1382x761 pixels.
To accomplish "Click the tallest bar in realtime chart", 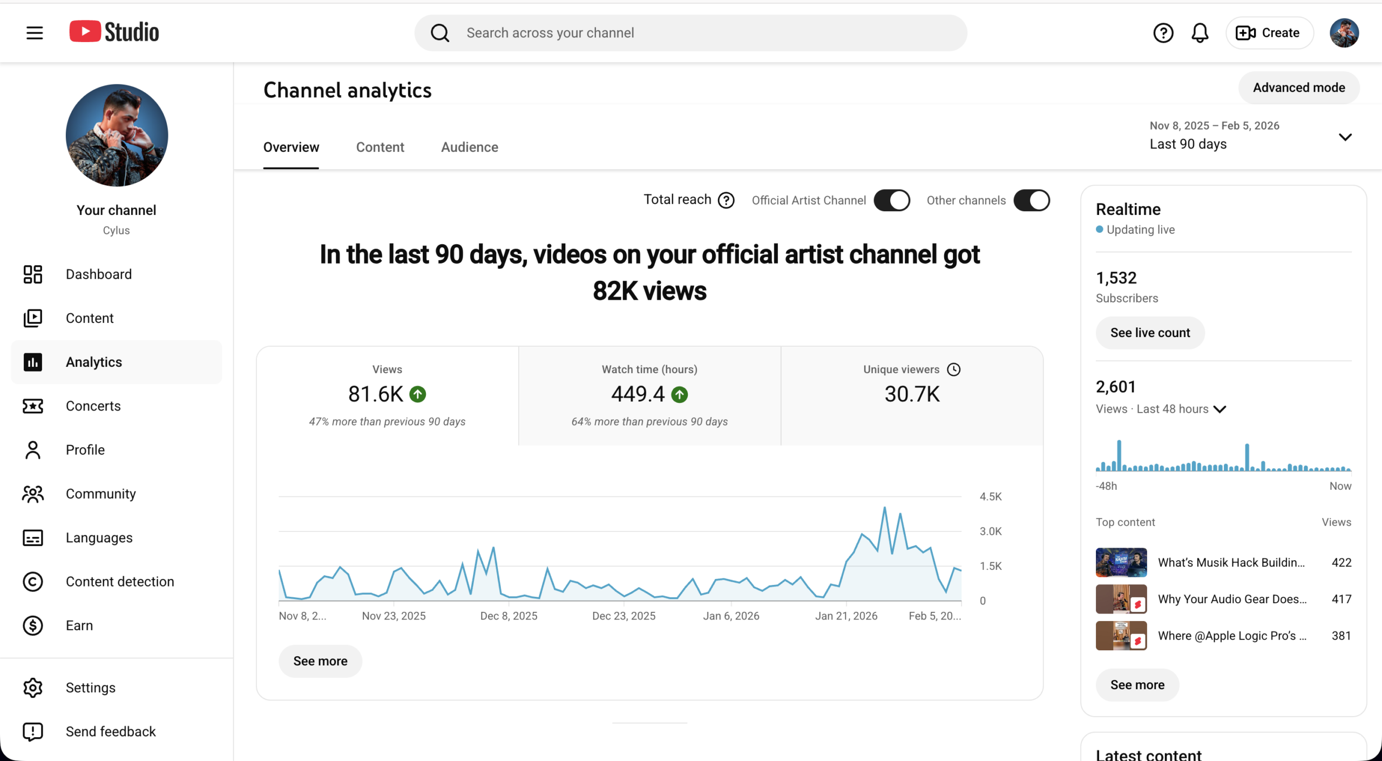I will pos(1119,455).
